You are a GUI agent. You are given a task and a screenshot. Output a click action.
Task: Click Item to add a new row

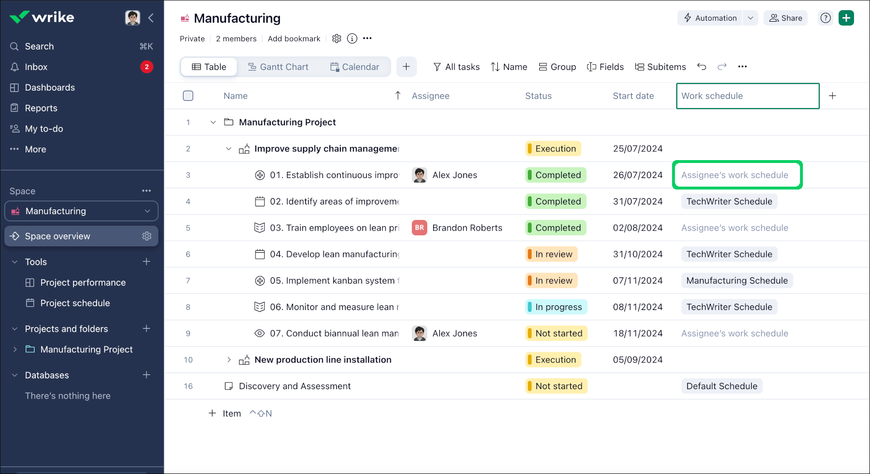coord(231,413)
